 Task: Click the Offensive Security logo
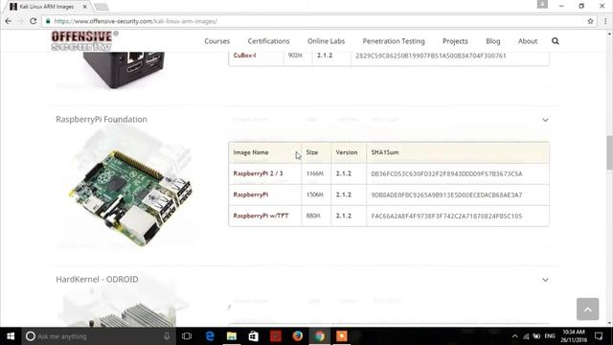pos(84,41)
